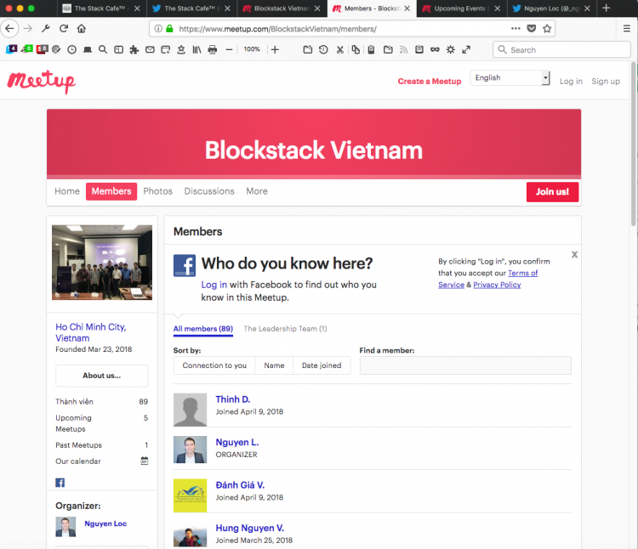Click the scissors cut icon

[339, 49]
